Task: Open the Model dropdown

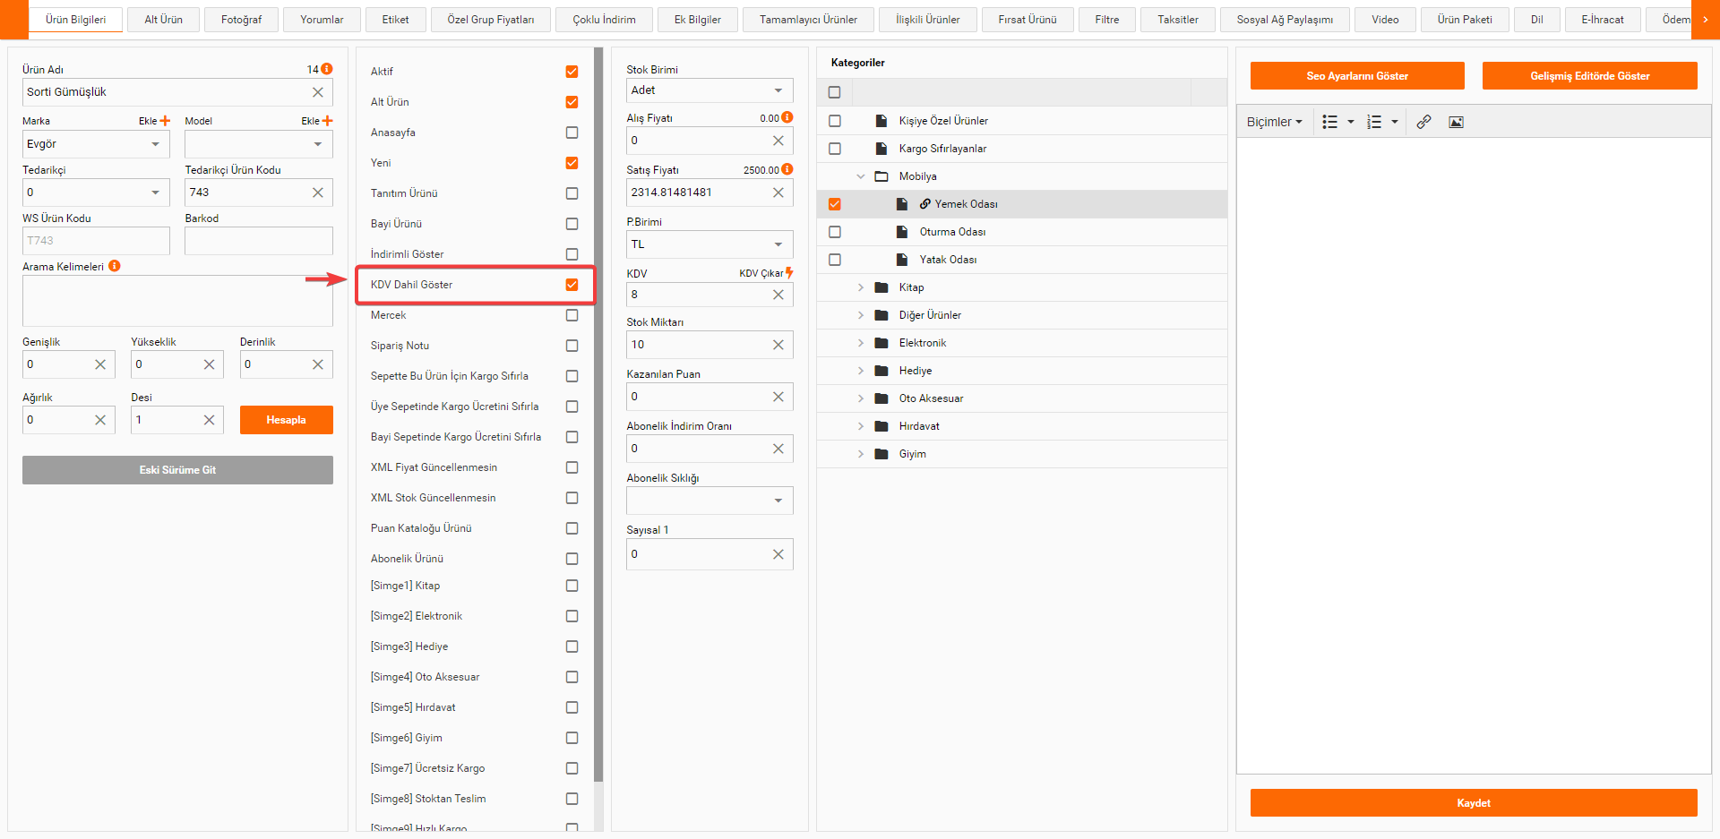Action: coord(259,144)
